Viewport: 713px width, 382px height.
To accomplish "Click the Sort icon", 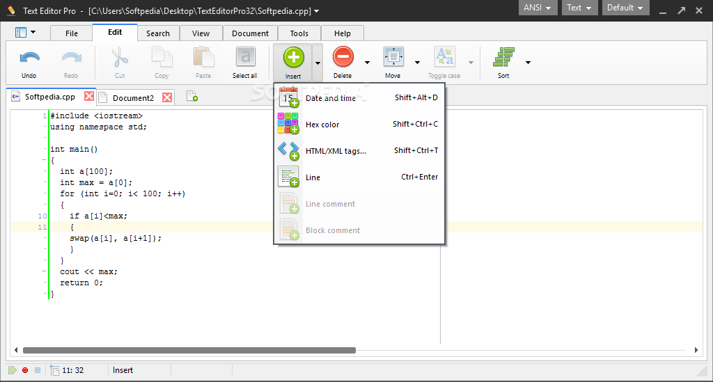I will (504, 57).
